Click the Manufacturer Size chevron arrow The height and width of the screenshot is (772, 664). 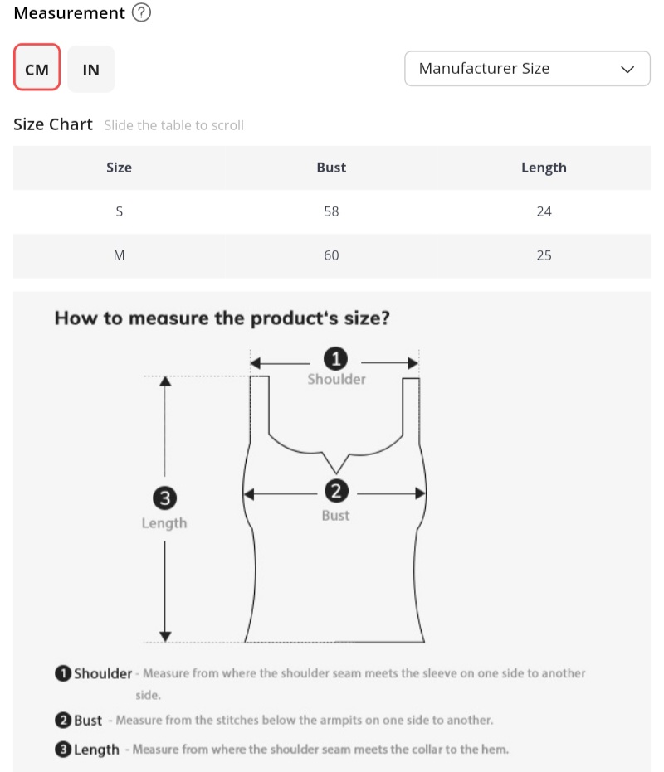coord(627,69)
